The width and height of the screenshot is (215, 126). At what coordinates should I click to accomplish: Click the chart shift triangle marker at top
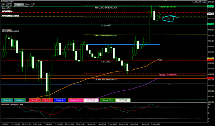[x=166, y=1]
